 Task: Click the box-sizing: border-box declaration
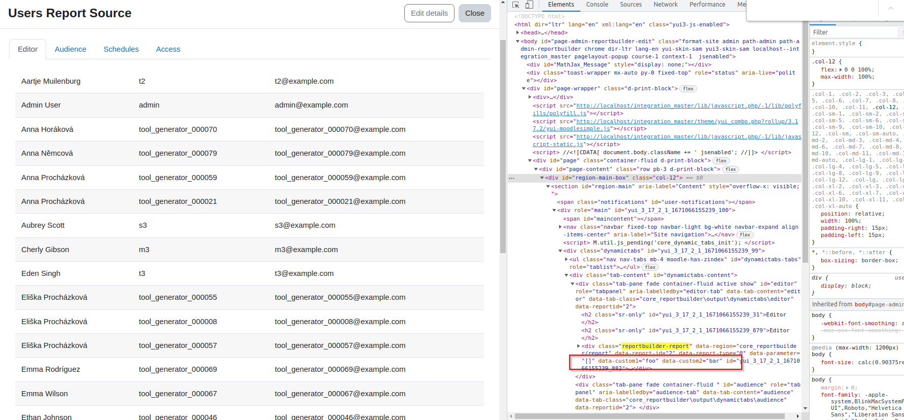[858, 261]
